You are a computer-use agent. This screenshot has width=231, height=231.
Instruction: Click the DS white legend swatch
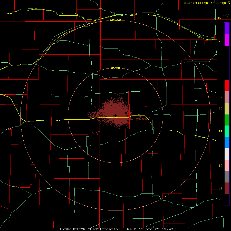(227, 154)
